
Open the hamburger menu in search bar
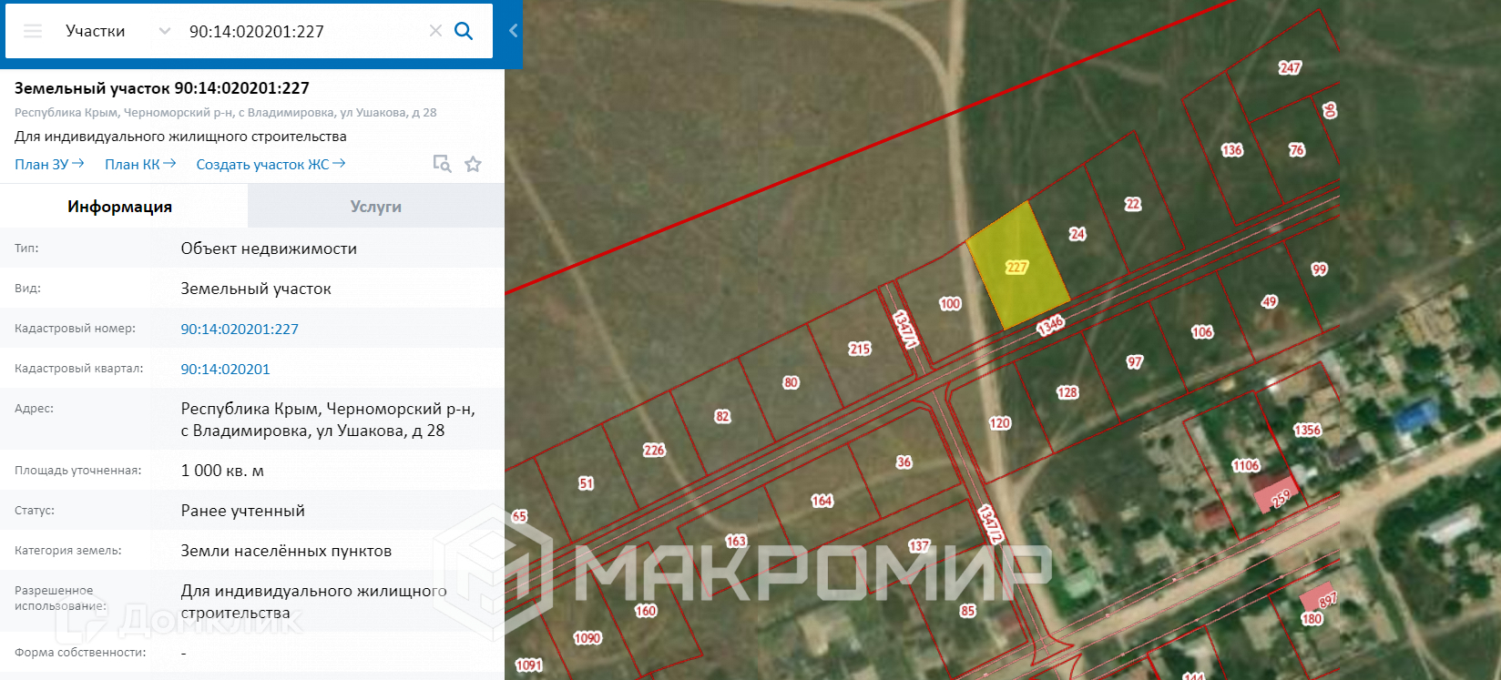33,31
